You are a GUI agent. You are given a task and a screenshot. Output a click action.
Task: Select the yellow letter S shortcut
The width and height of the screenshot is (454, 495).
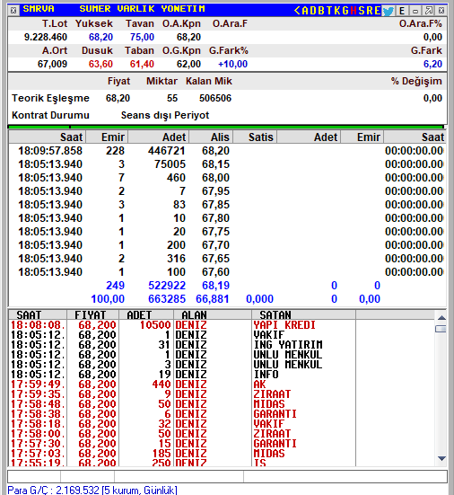[362, 11]
